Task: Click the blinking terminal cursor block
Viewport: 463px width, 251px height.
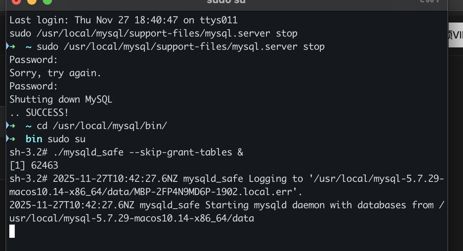Action: [x=12, y=232]
